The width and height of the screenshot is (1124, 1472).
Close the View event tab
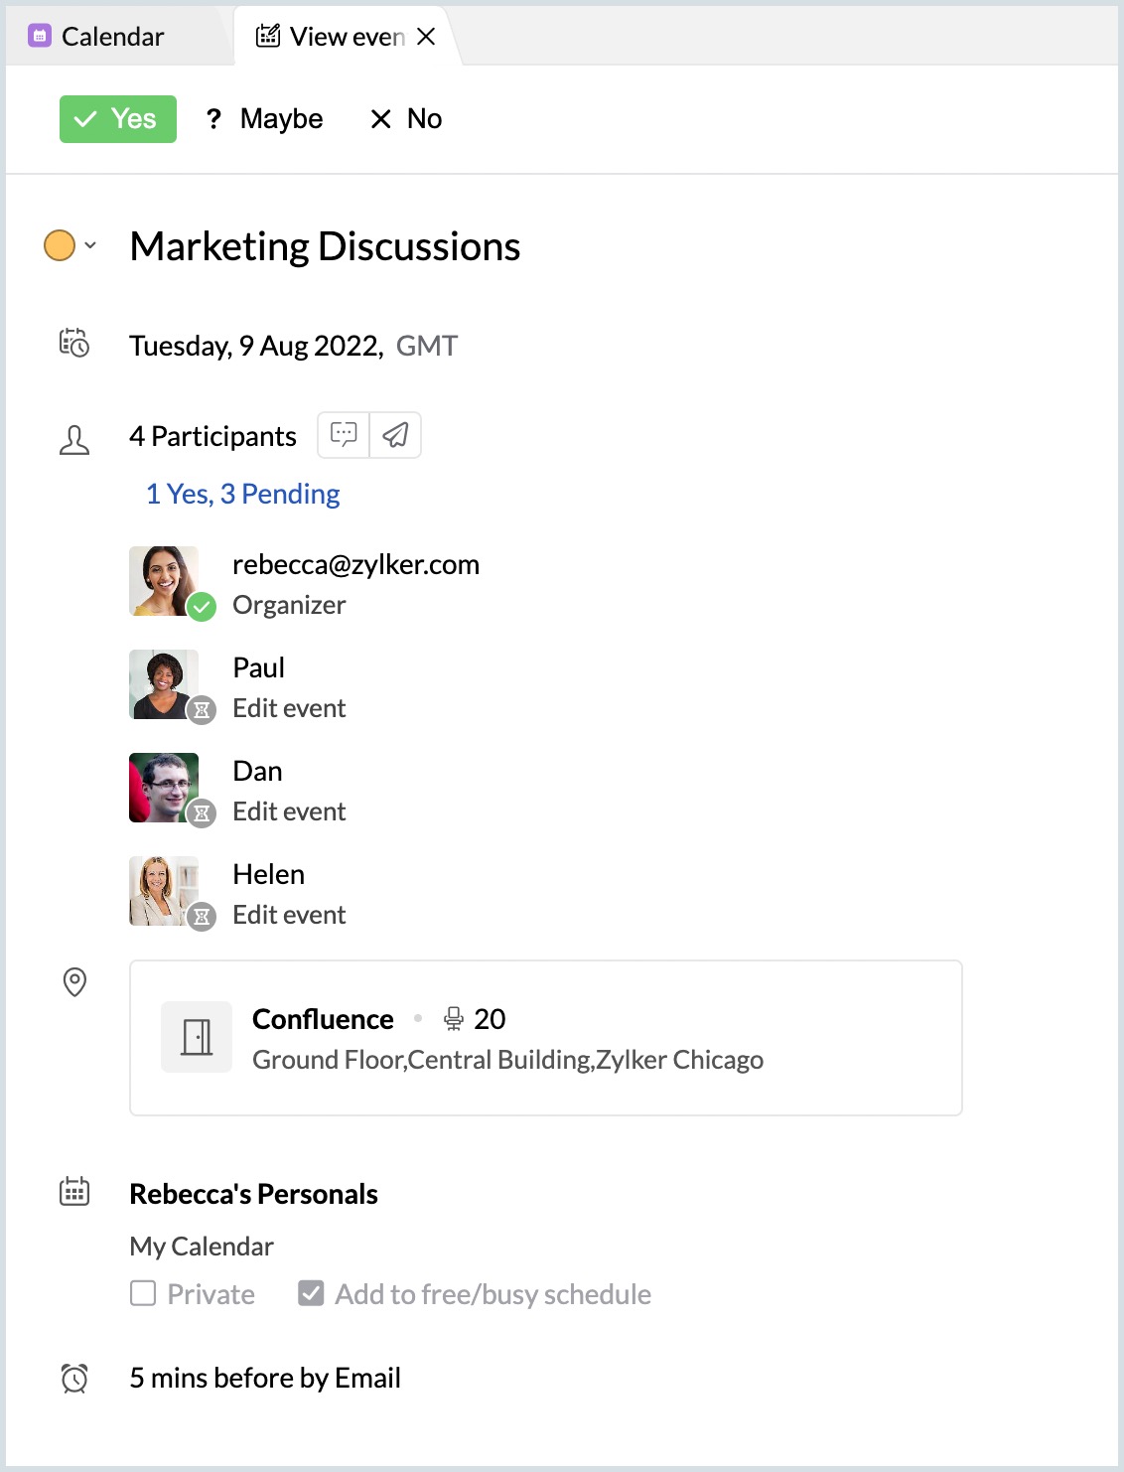(x=427, y=37)
